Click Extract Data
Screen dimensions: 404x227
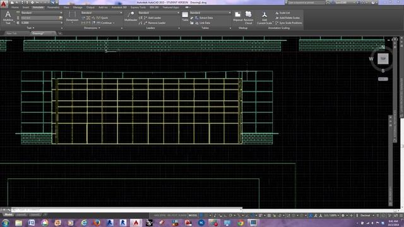(204, 18)
